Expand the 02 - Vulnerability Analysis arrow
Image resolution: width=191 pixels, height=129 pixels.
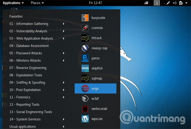coord(64,31)
